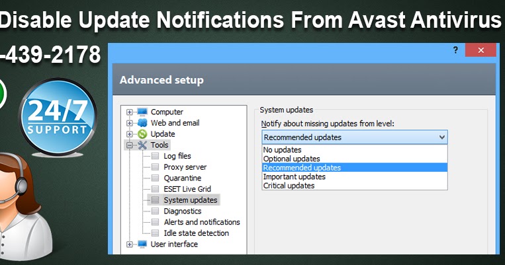The height and width of the screenshot is (265, 505).
Task: Choose No updates from the list
Action: click(355, 150)
